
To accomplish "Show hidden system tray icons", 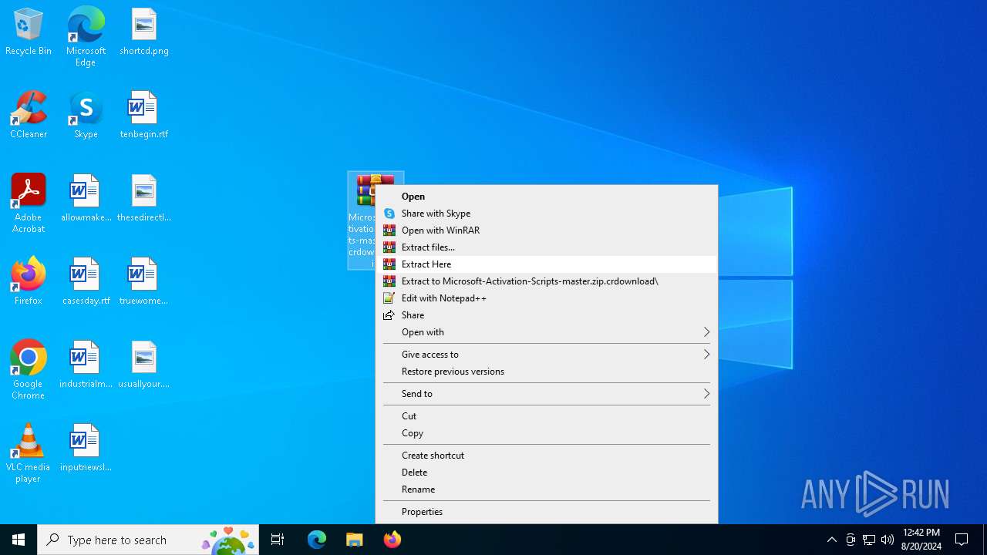I will [x=832, y=540].
